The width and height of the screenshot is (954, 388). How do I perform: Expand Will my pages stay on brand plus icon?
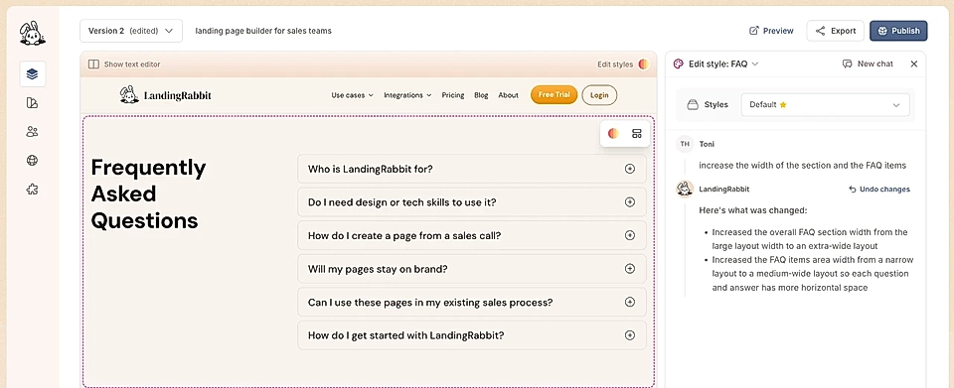(x=630, y=268)
